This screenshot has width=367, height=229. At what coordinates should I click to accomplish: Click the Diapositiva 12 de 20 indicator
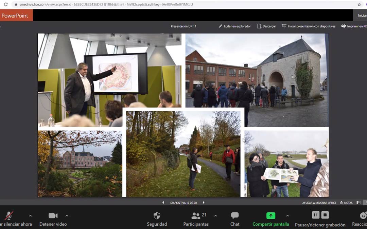(183, 203)
